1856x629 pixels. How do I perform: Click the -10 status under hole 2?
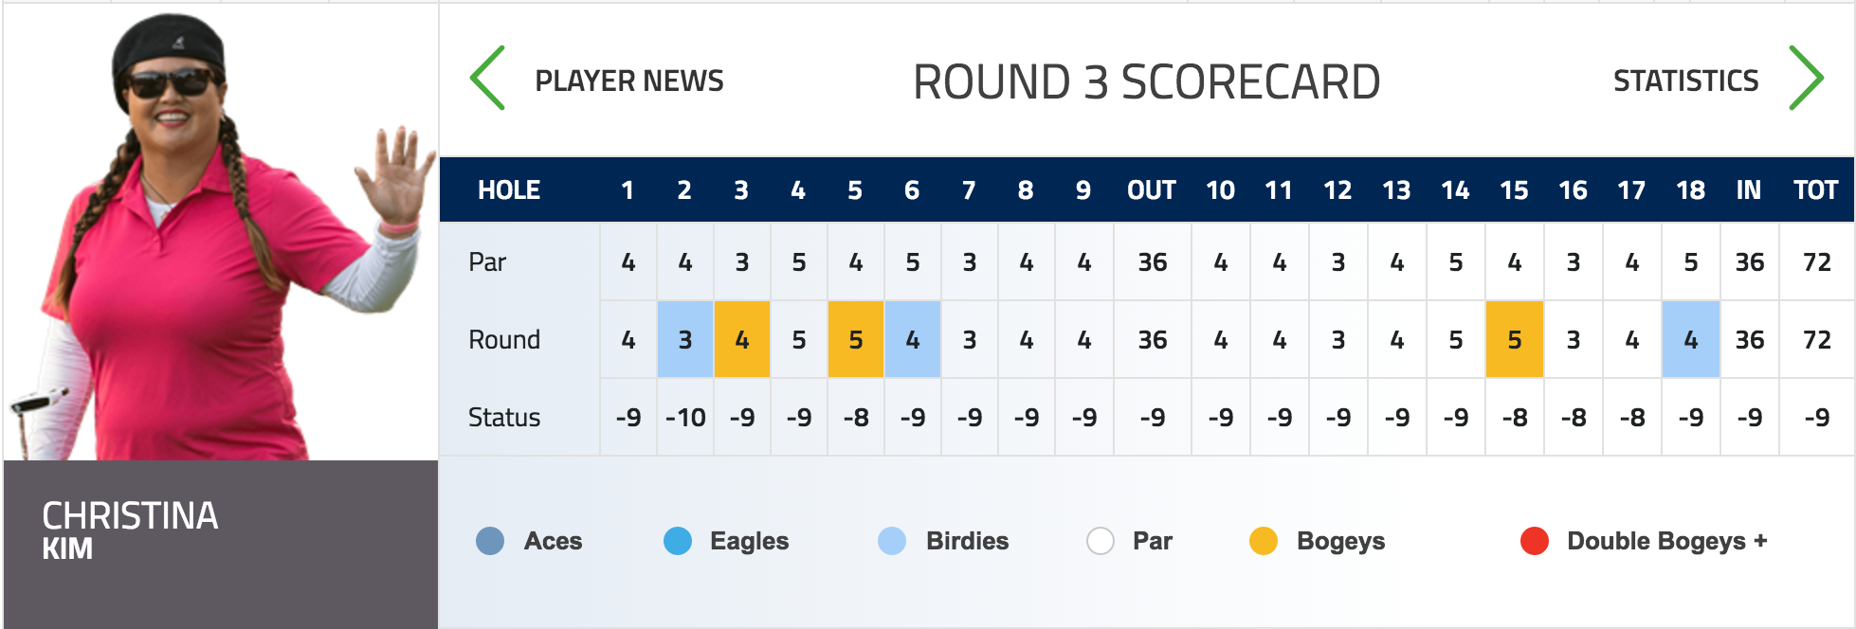click(685, 418)
